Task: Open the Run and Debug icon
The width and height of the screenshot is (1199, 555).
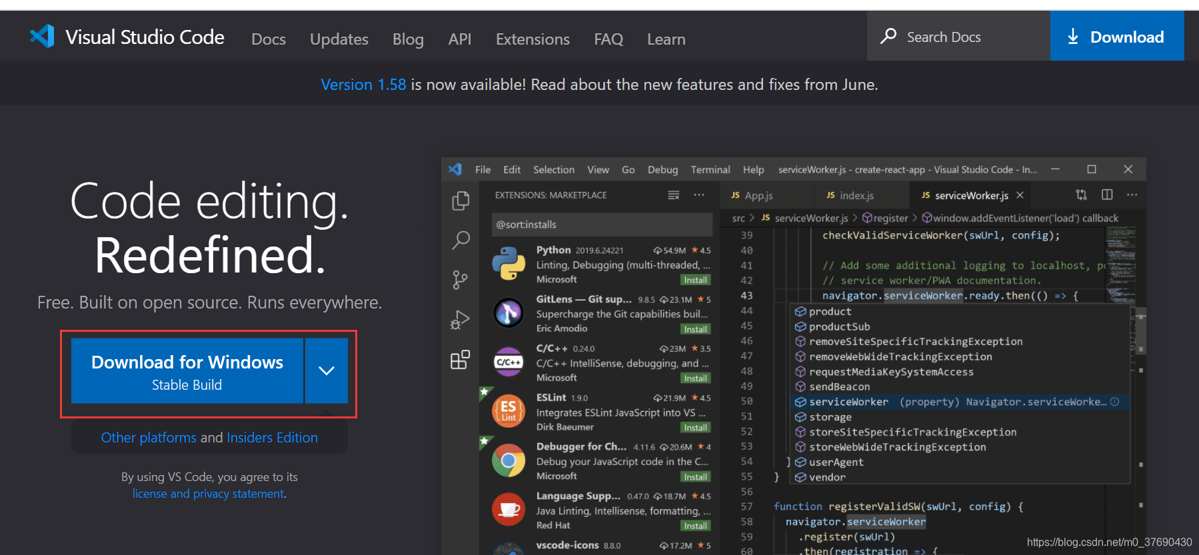Action: pos(461,320)
